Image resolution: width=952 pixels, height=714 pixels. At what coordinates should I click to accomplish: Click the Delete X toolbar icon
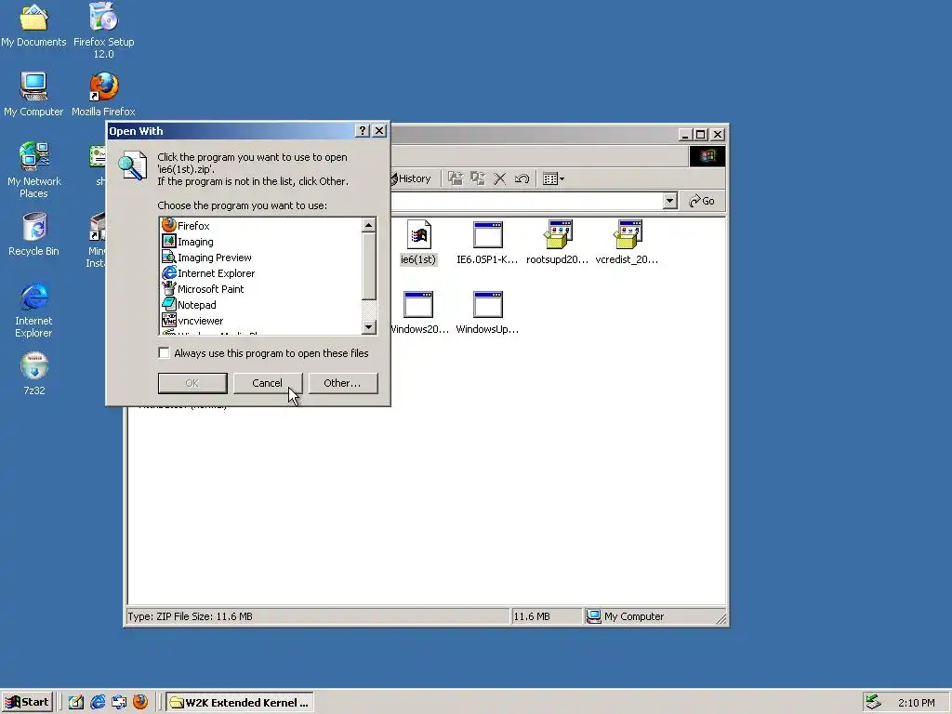[499, 178]
